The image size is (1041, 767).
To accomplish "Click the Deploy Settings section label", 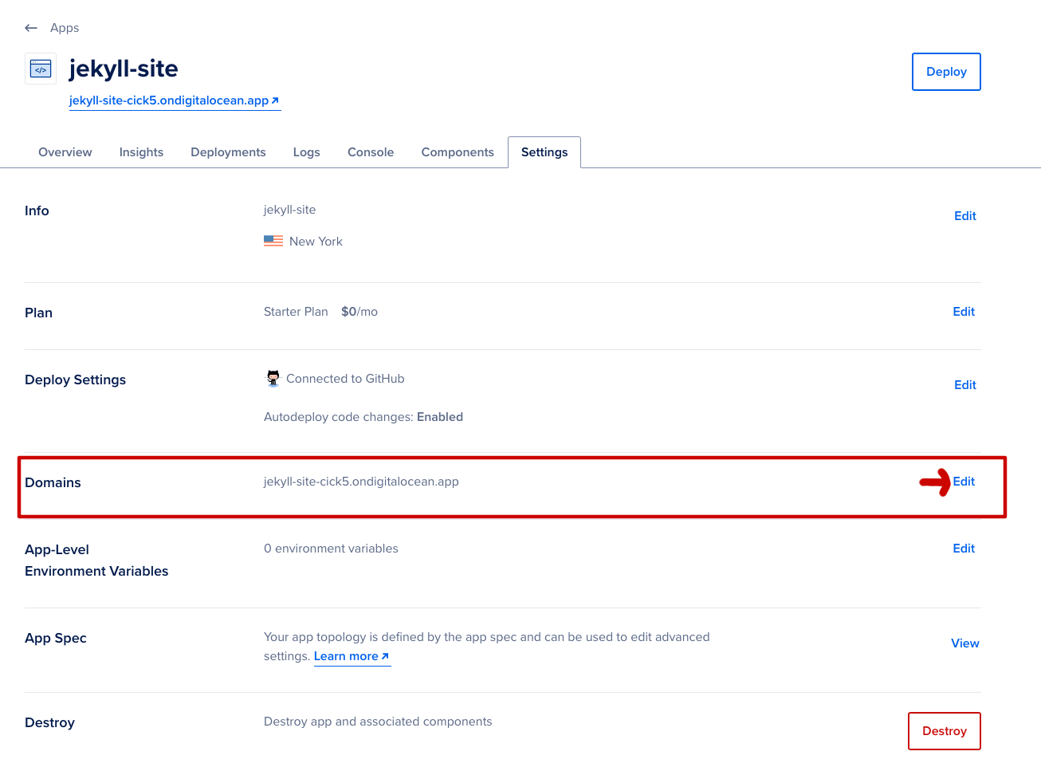I will [x=75, y=380].
